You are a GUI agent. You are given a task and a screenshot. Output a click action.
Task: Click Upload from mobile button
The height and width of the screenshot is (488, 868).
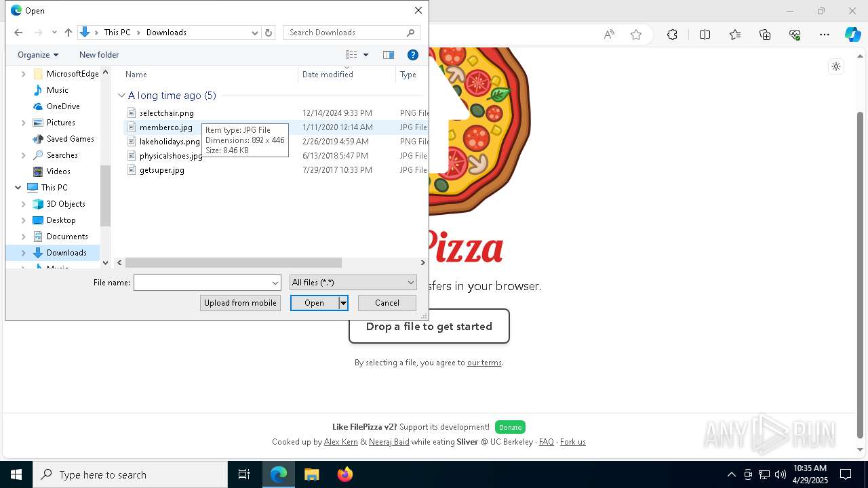click(x=240, y=303)
